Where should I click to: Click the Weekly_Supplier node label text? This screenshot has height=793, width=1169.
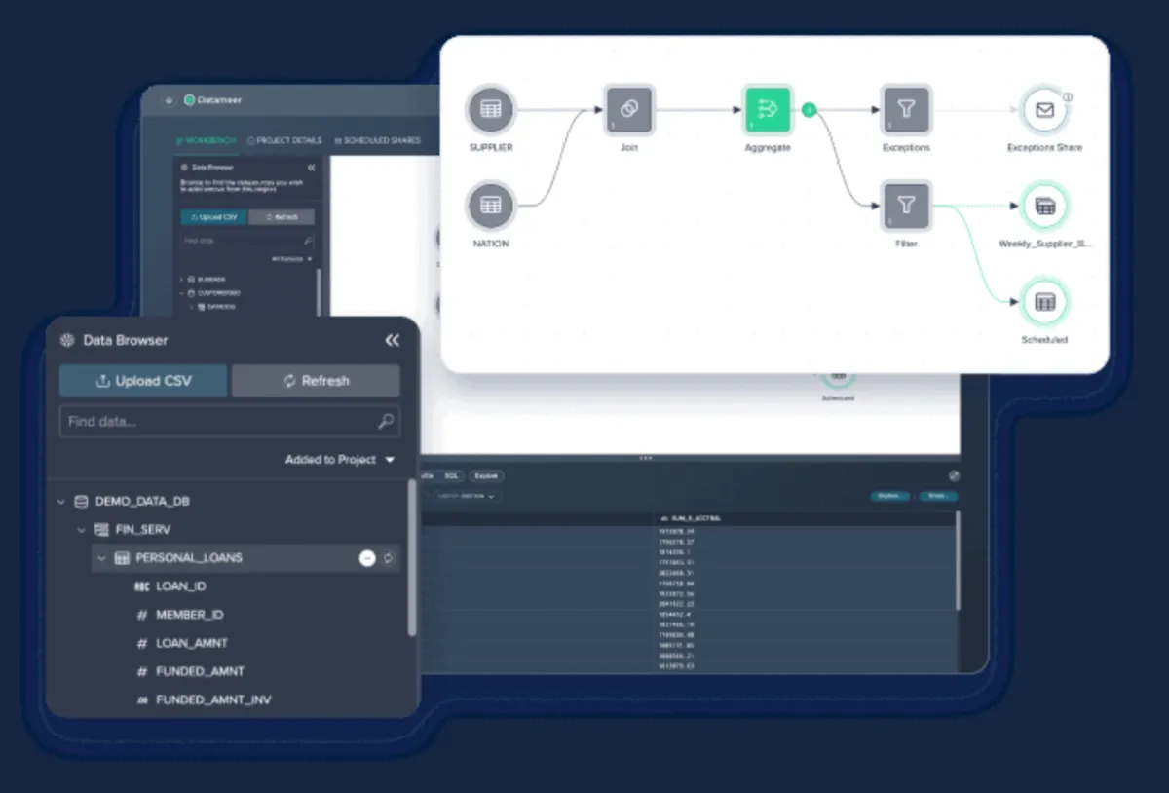point(1045,244)
